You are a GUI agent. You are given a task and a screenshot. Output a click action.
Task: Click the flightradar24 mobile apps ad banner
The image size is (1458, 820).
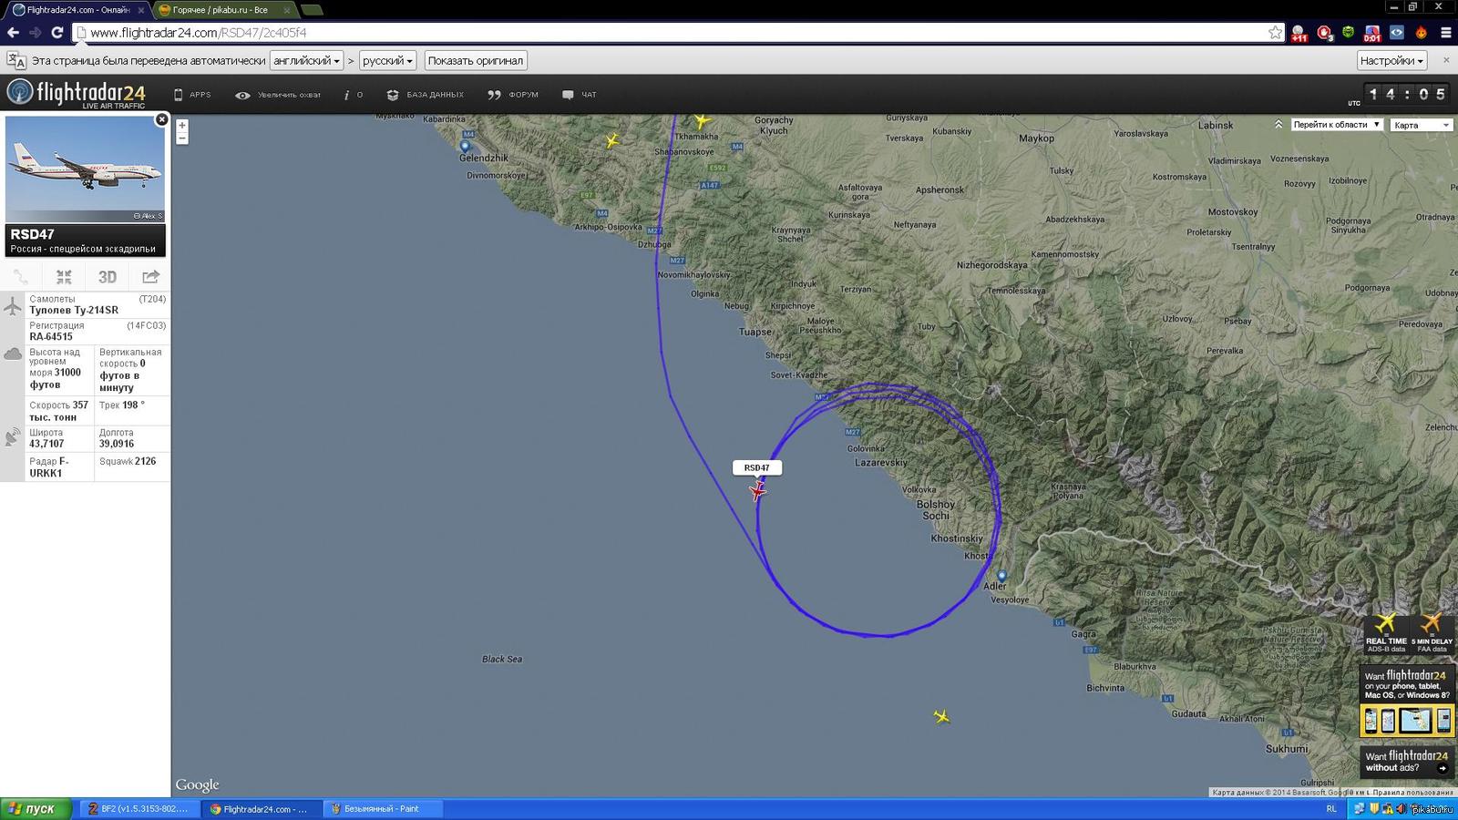tap(1407, 701)
